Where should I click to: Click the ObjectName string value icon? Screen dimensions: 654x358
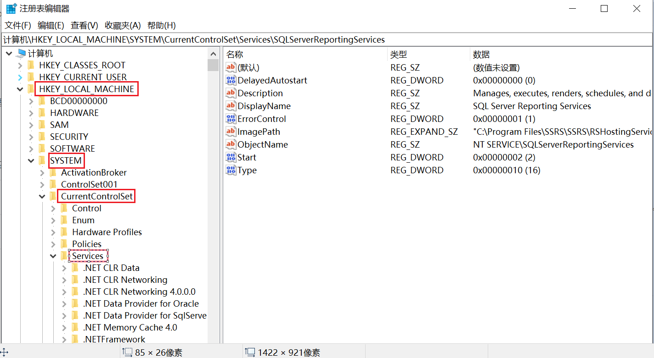[x=231, y=144]
